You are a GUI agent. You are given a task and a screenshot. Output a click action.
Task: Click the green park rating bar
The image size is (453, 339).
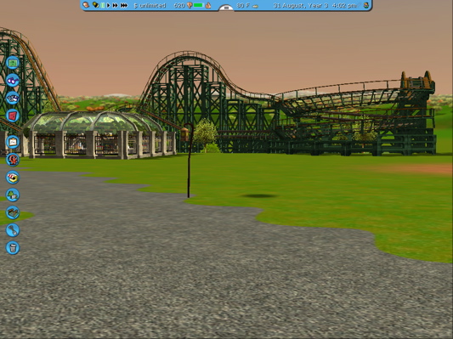coord(199,5)
